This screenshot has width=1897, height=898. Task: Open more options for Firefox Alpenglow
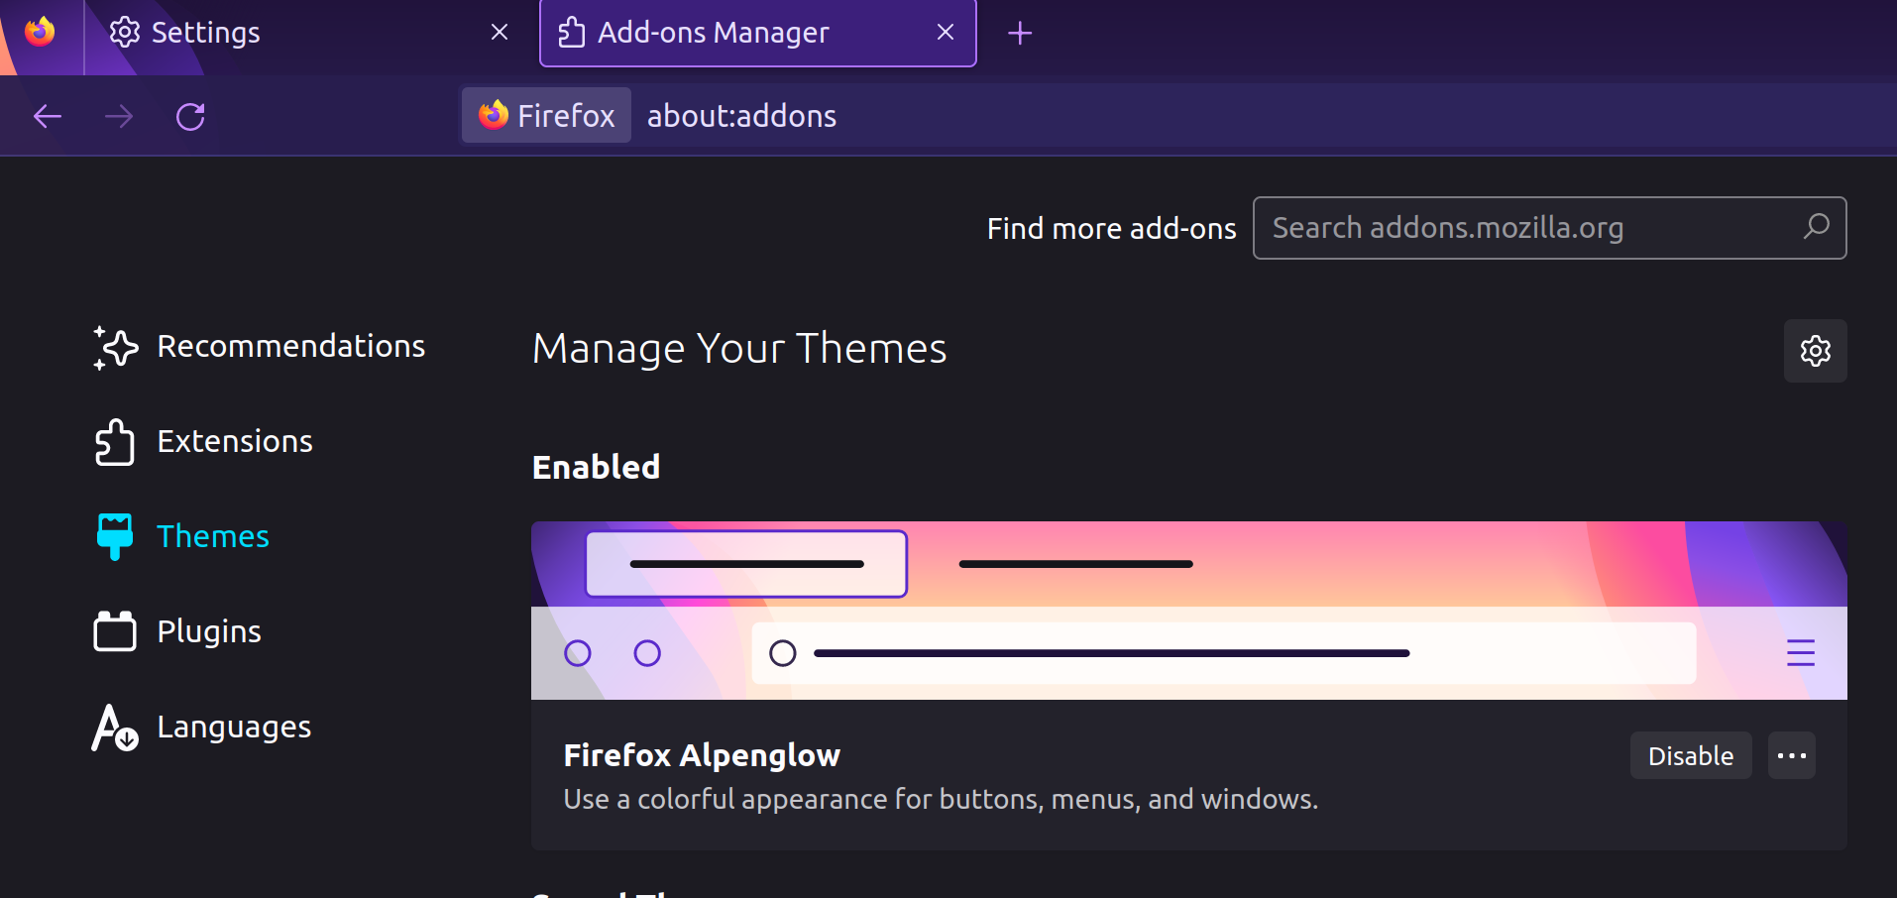coord(1792,755)
